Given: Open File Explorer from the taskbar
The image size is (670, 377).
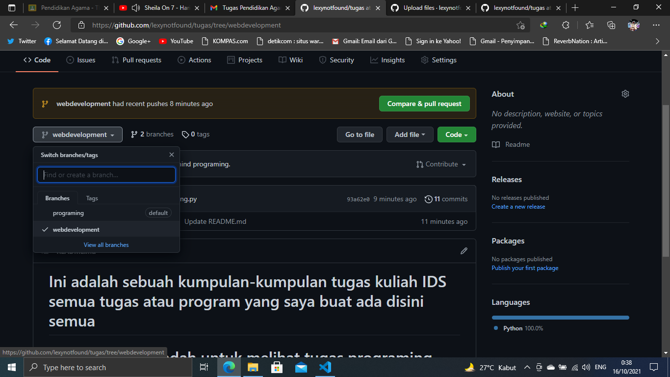Looking at the screenshot, I should tap(253, 367).
